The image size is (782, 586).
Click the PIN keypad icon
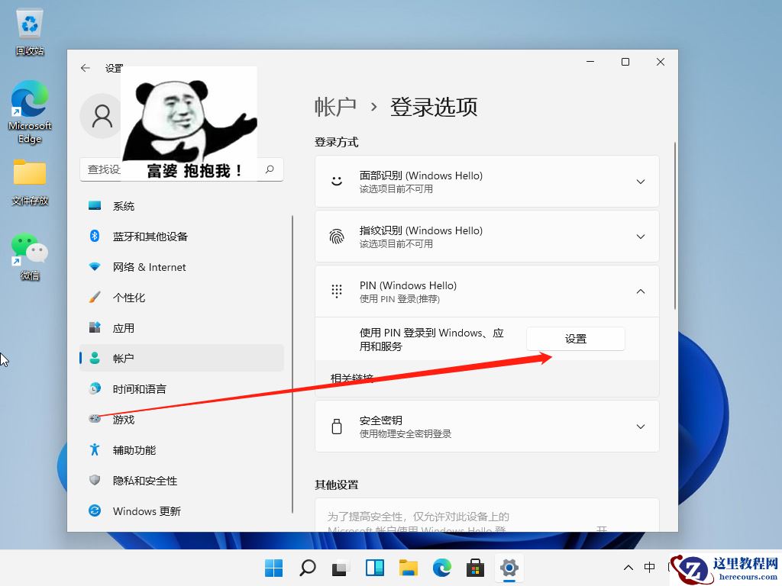pyautogui.click(x=337, y=291)
